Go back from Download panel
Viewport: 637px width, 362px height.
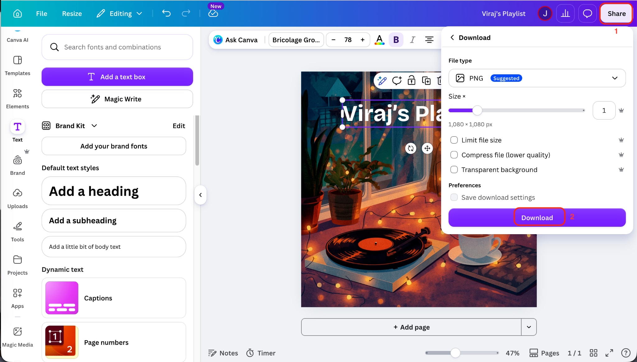coord(452,37)
